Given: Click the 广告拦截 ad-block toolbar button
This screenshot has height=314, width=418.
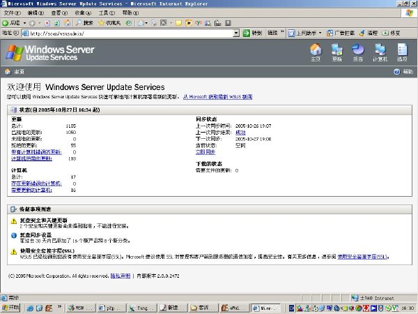Looking at the screenshot, I should click(341, 33).
